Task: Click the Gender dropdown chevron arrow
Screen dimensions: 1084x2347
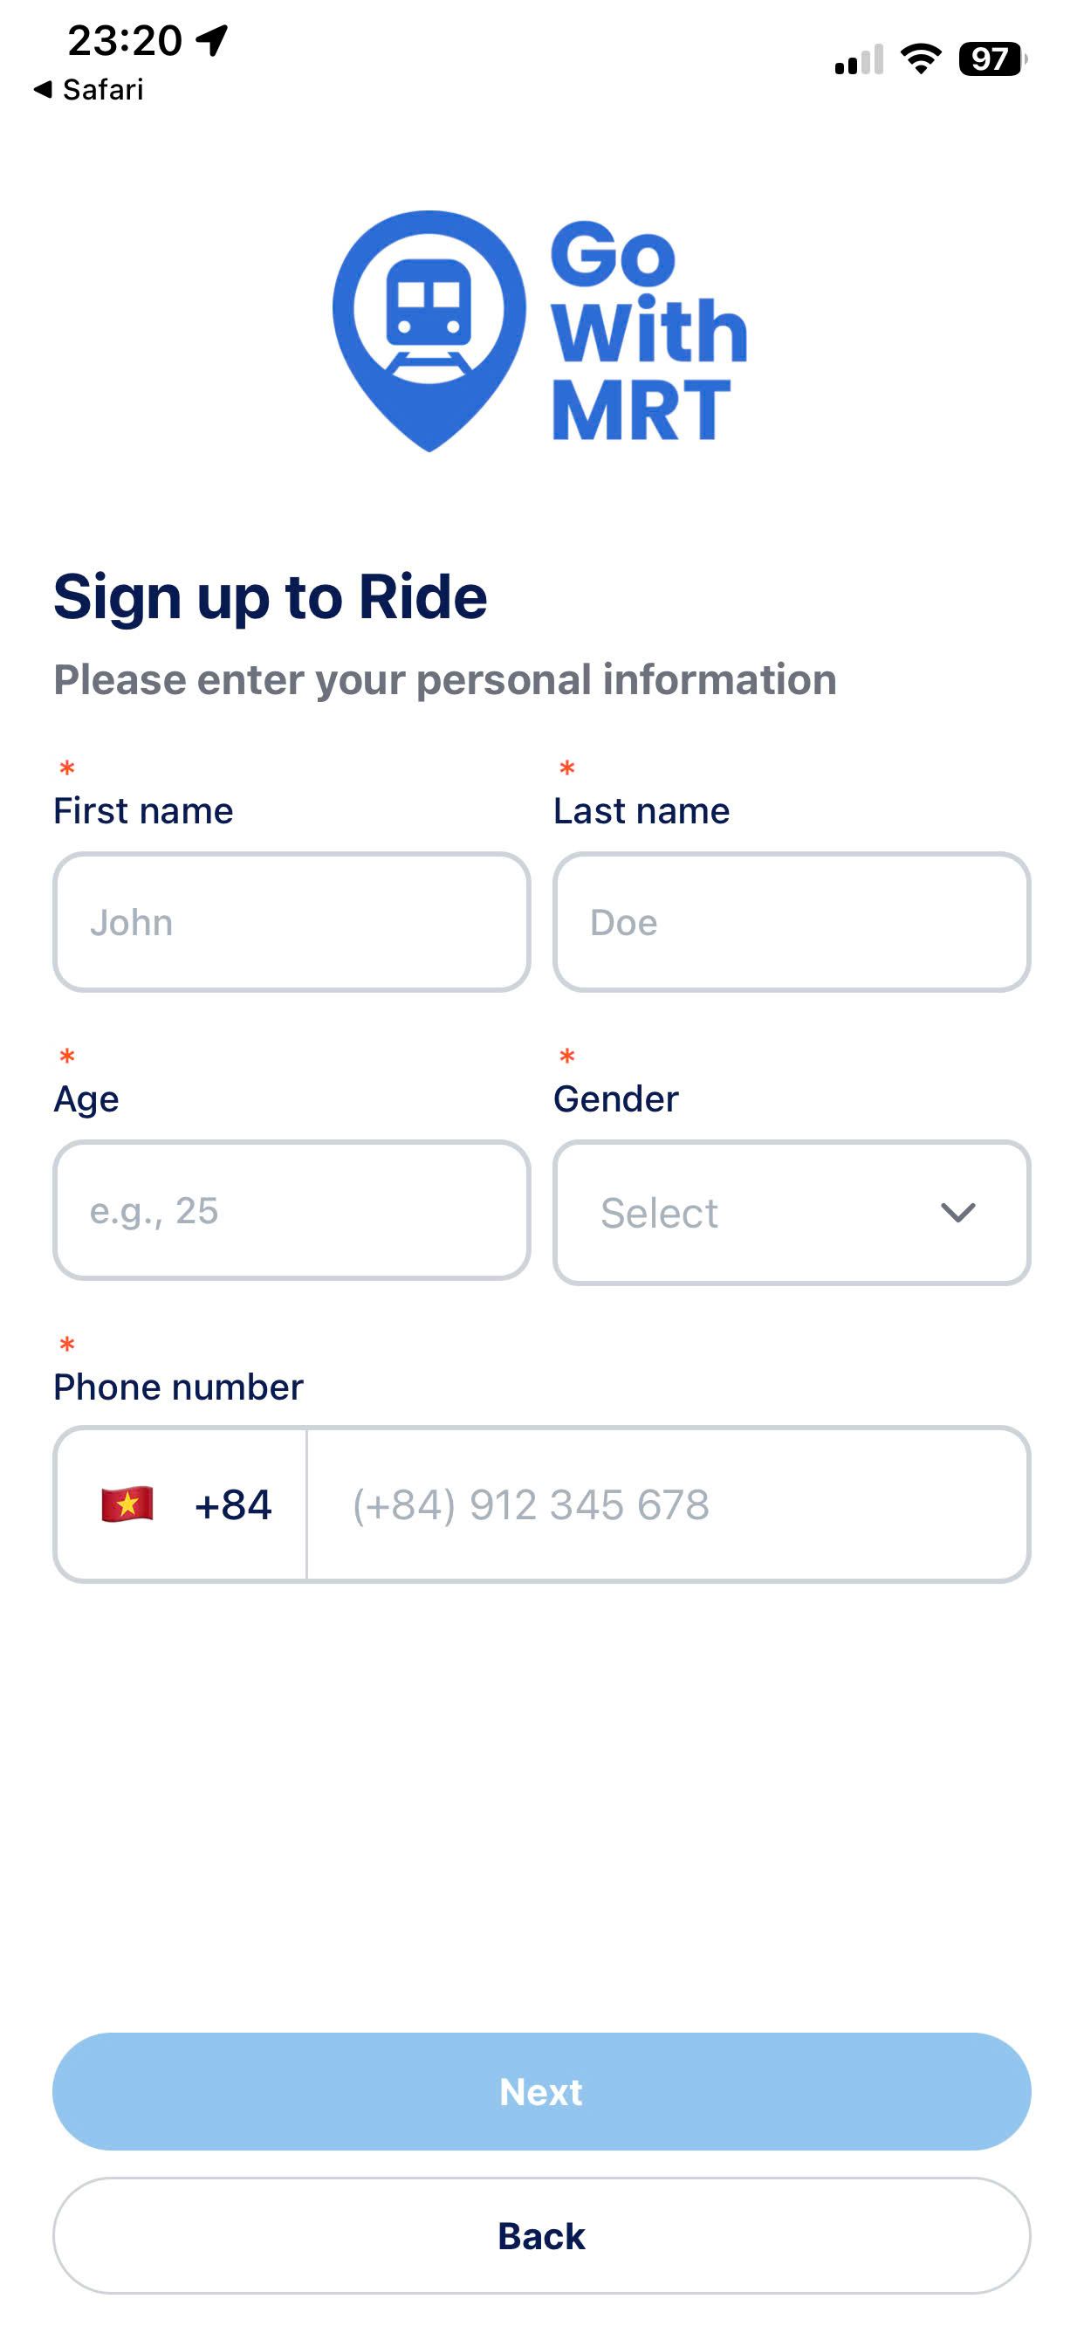Action: coord(957,1212)
